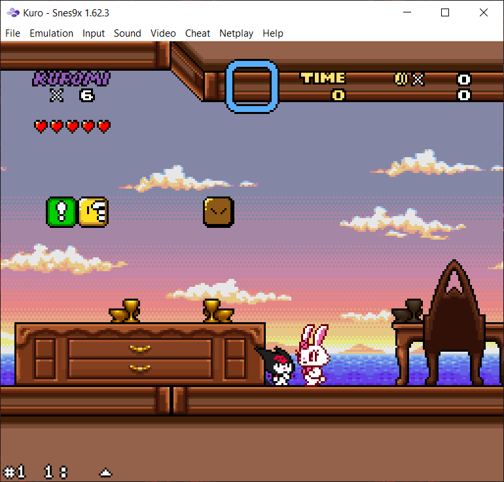
Task: Click the golden goblets on dresser's right
Action: pyautogui.click(x=219, y=311)
